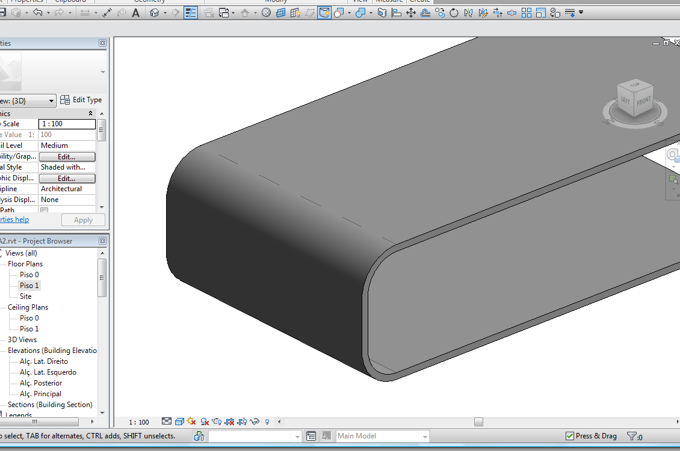Toggle the Sun Path checkbox in Properties
The height and width of the screenshot is (451, 680).
pos(44,210)
